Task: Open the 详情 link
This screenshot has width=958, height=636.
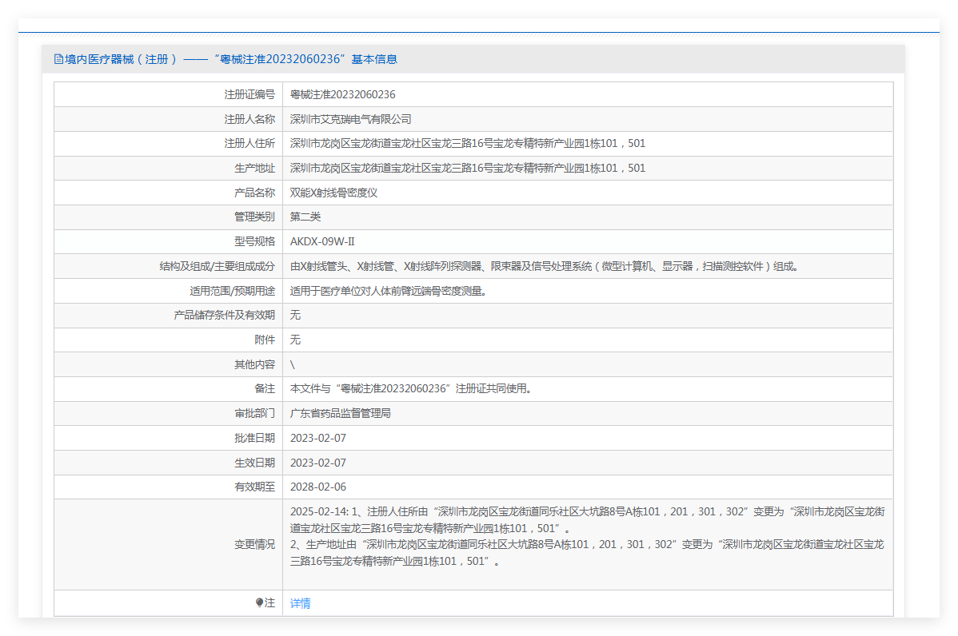Action: coord(300,603)
